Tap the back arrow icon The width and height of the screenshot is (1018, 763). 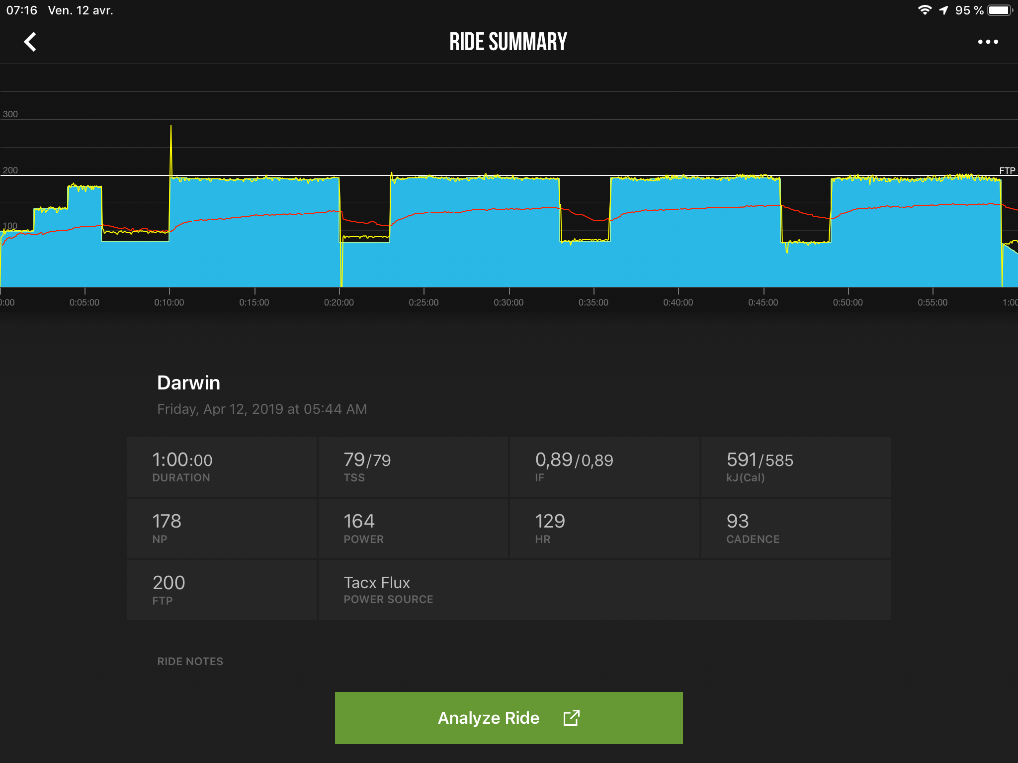[30, 42]
